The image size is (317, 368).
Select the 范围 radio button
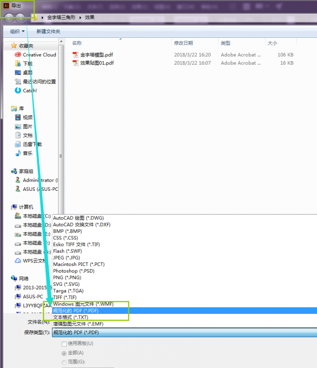(64, 362)
